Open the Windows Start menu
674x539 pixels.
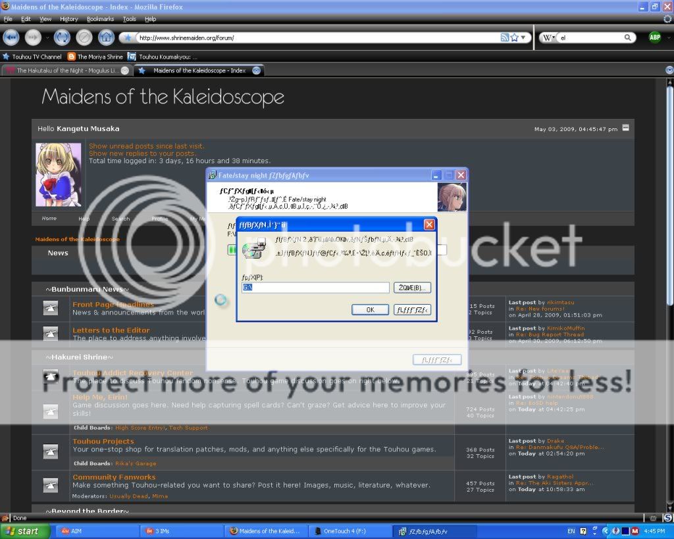21,531
